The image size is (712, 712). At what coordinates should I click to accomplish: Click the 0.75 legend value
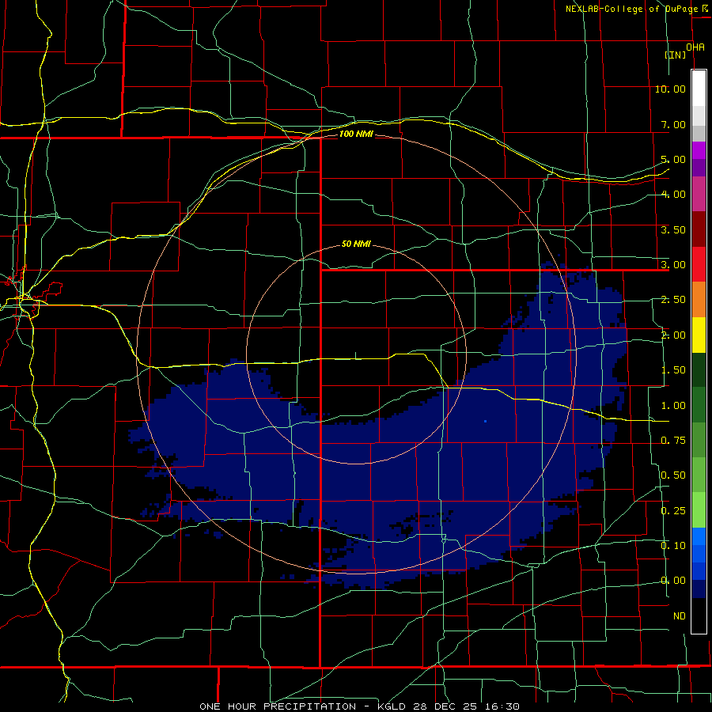point(673,441)
